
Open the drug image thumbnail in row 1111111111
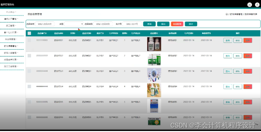154,44
